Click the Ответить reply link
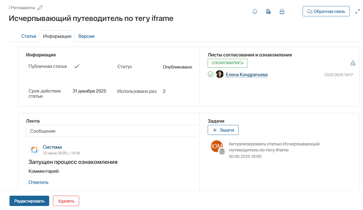The height and width of the screenshot is (210, 363). pos(39,182)
